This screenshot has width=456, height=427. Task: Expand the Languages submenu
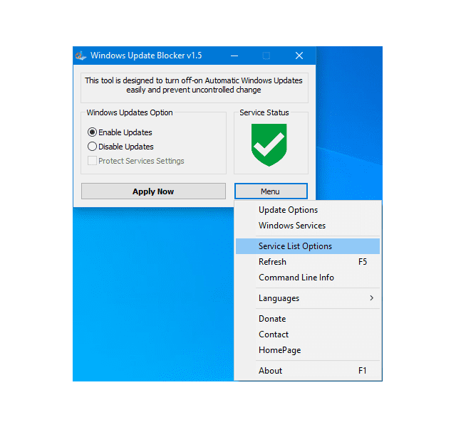(x=308, y=298)
